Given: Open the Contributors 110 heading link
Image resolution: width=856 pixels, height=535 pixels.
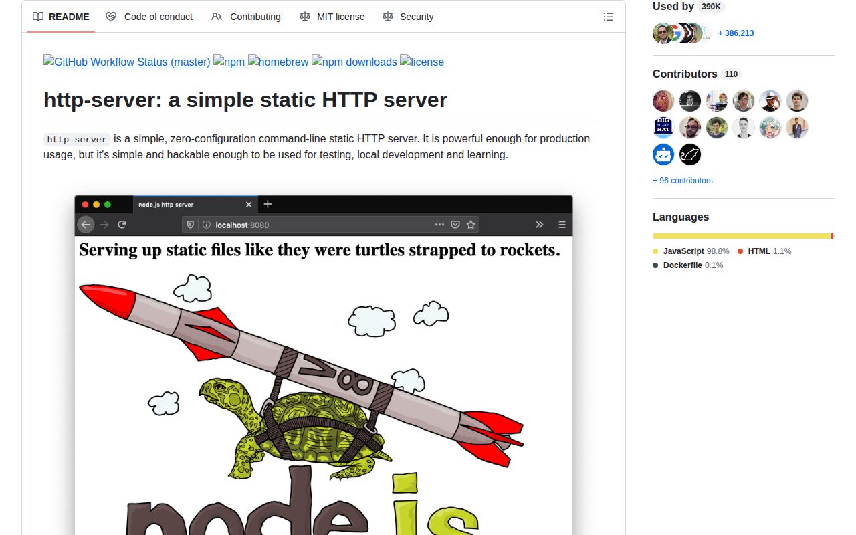Looking at the screenshot, I should pyautogui.click(x=698, y=74).
